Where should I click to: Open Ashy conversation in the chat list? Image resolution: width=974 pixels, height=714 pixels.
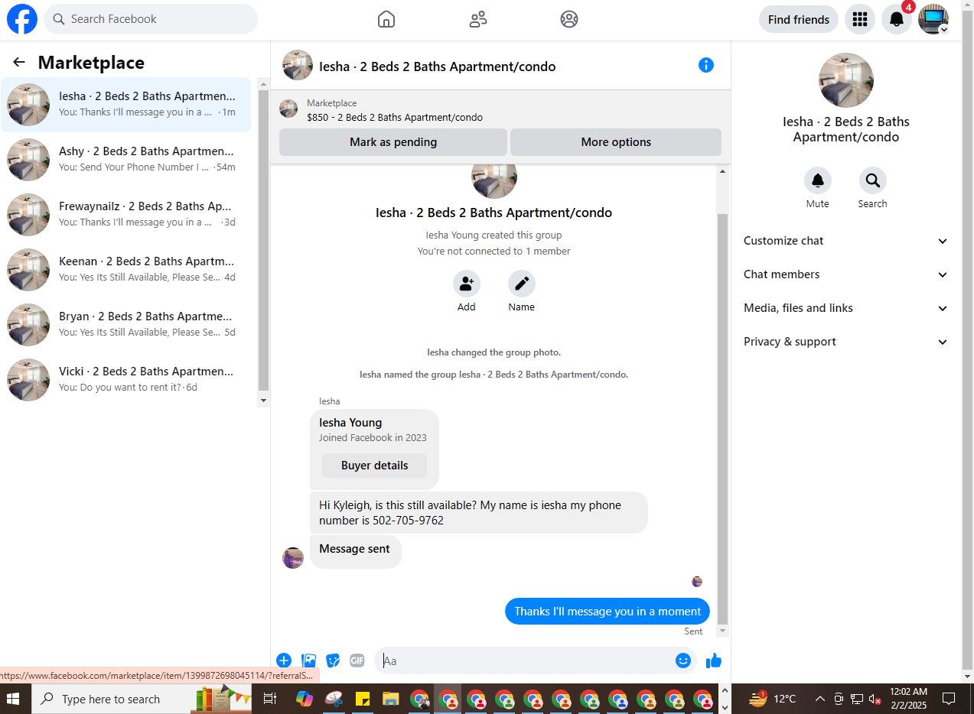click(125, 160)
